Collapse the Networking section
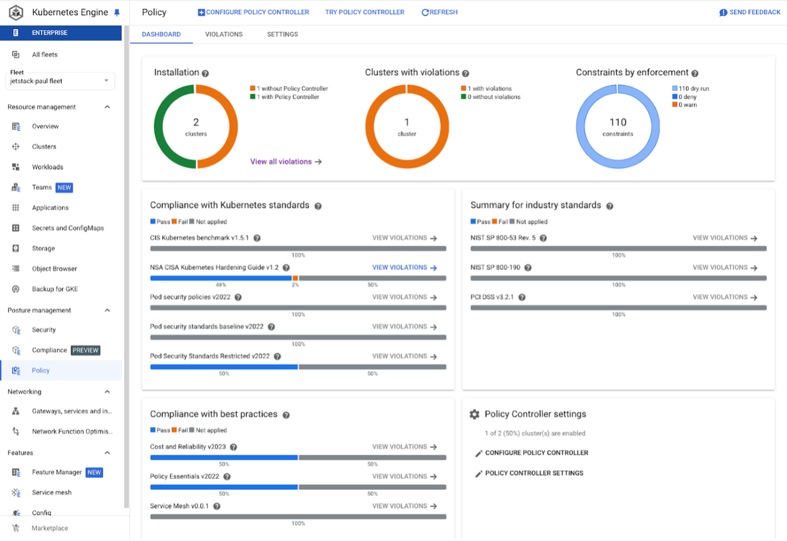 pos(107,392)
